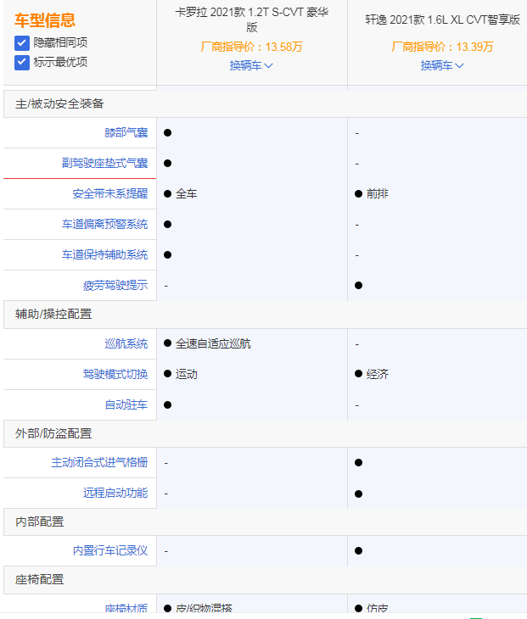Image resolution: width=527 pixels, height=619 pixels.
Task: Toggle the 隐藏相同项 checkbox
Action: 22,42
